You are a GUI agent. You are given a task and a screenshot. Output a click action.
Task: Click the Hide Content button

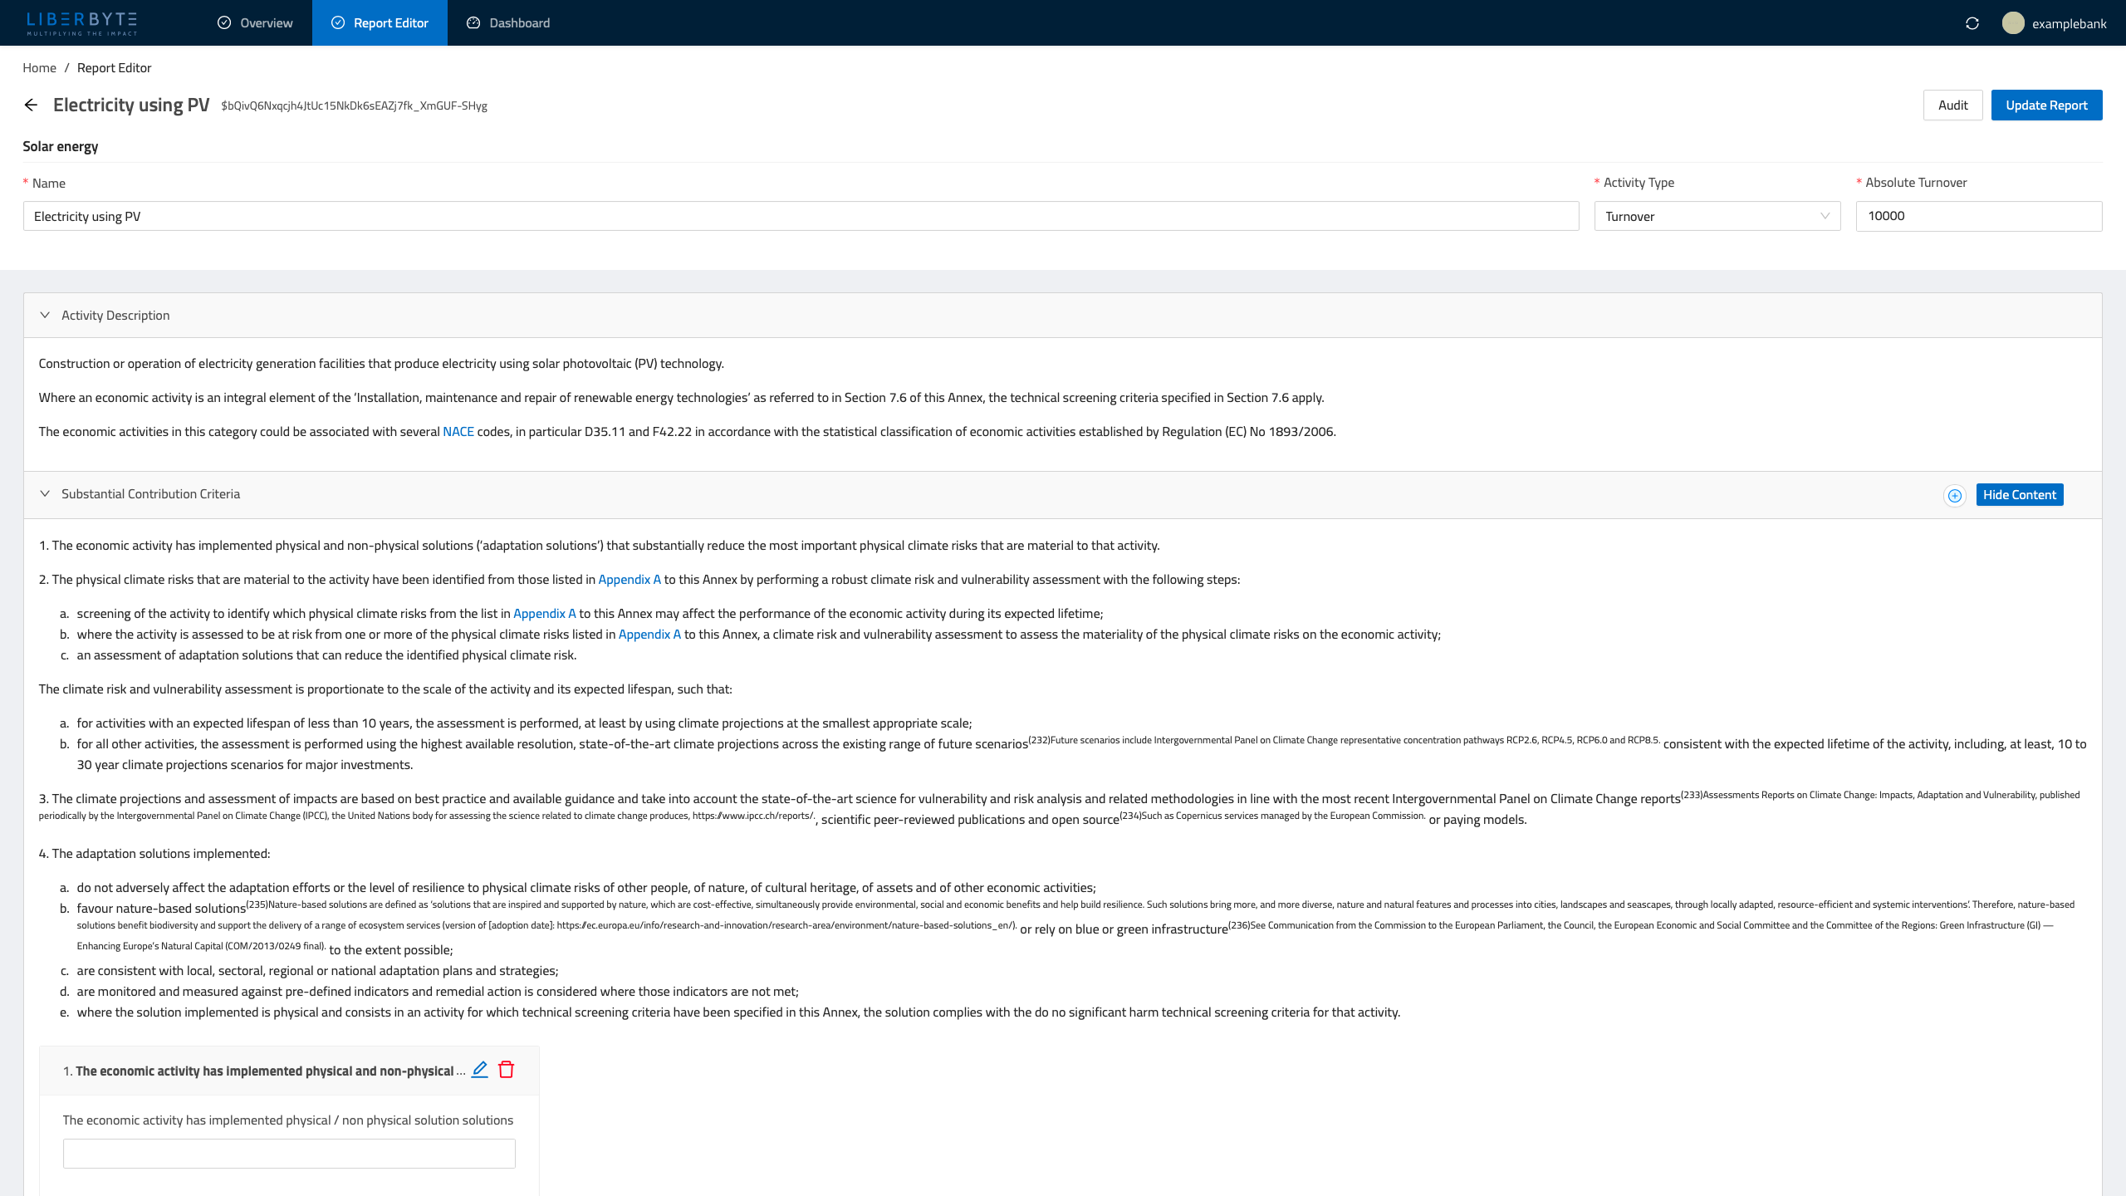coord(2020,495)
